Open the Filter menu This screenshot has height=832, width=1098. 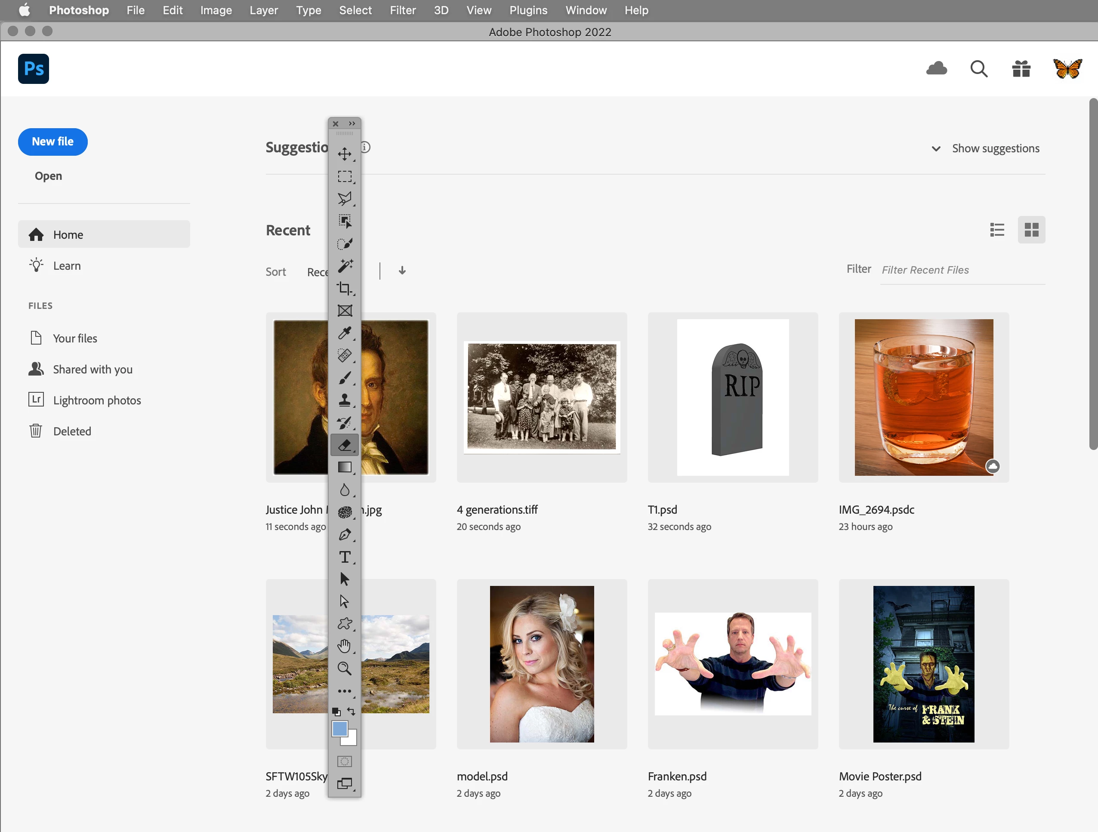tap(402, 10)
